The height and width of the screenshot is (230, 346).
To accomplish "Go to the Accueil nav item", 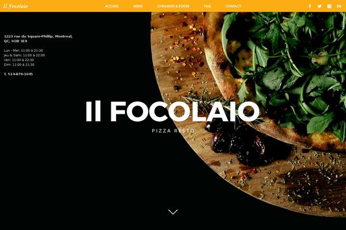I will tap(112, 6).
